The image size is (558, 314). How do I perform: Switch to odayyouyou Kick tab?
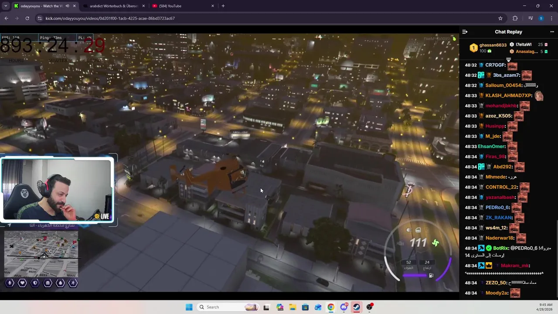pos(42,6)
